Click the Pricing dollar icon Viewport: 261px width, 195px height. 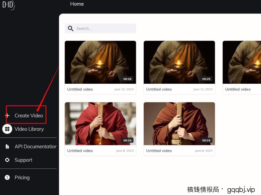[7, 177]
